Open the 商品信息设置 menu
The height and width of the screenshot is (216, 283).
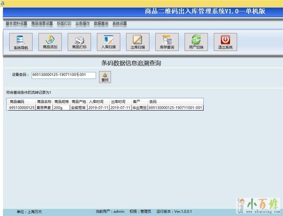pos(42,23)
